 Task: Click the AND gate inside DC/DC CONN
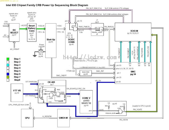click(75, 29)
